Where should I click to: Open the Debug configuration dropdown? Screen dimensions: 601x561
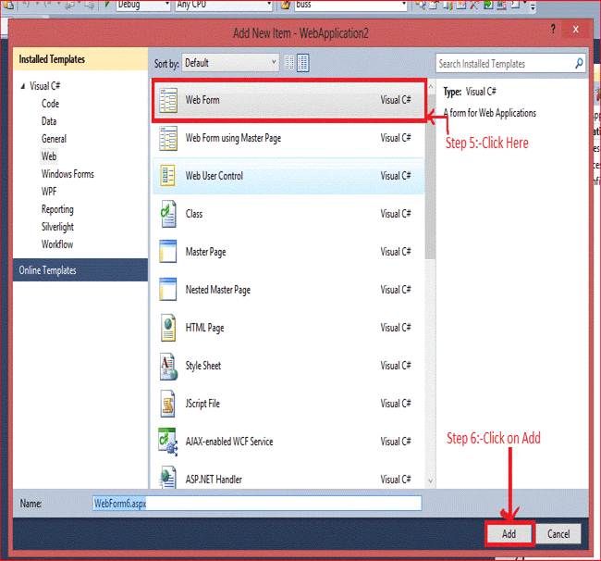tap(143, 5)
